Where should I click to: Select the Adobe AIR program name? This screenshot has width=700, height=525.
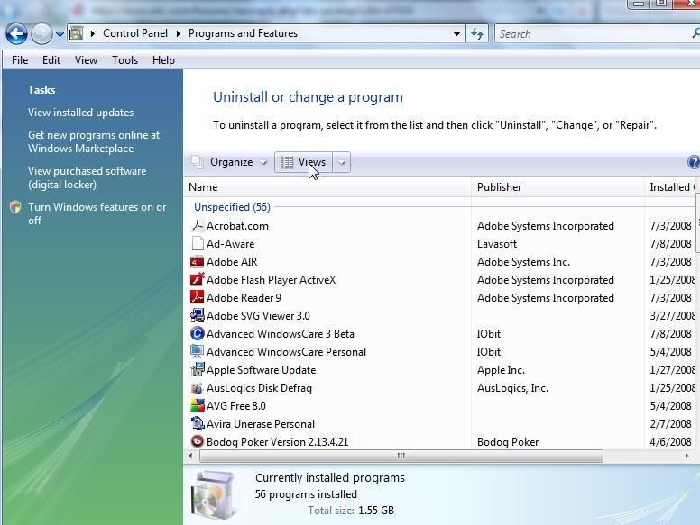click(232, 262)
